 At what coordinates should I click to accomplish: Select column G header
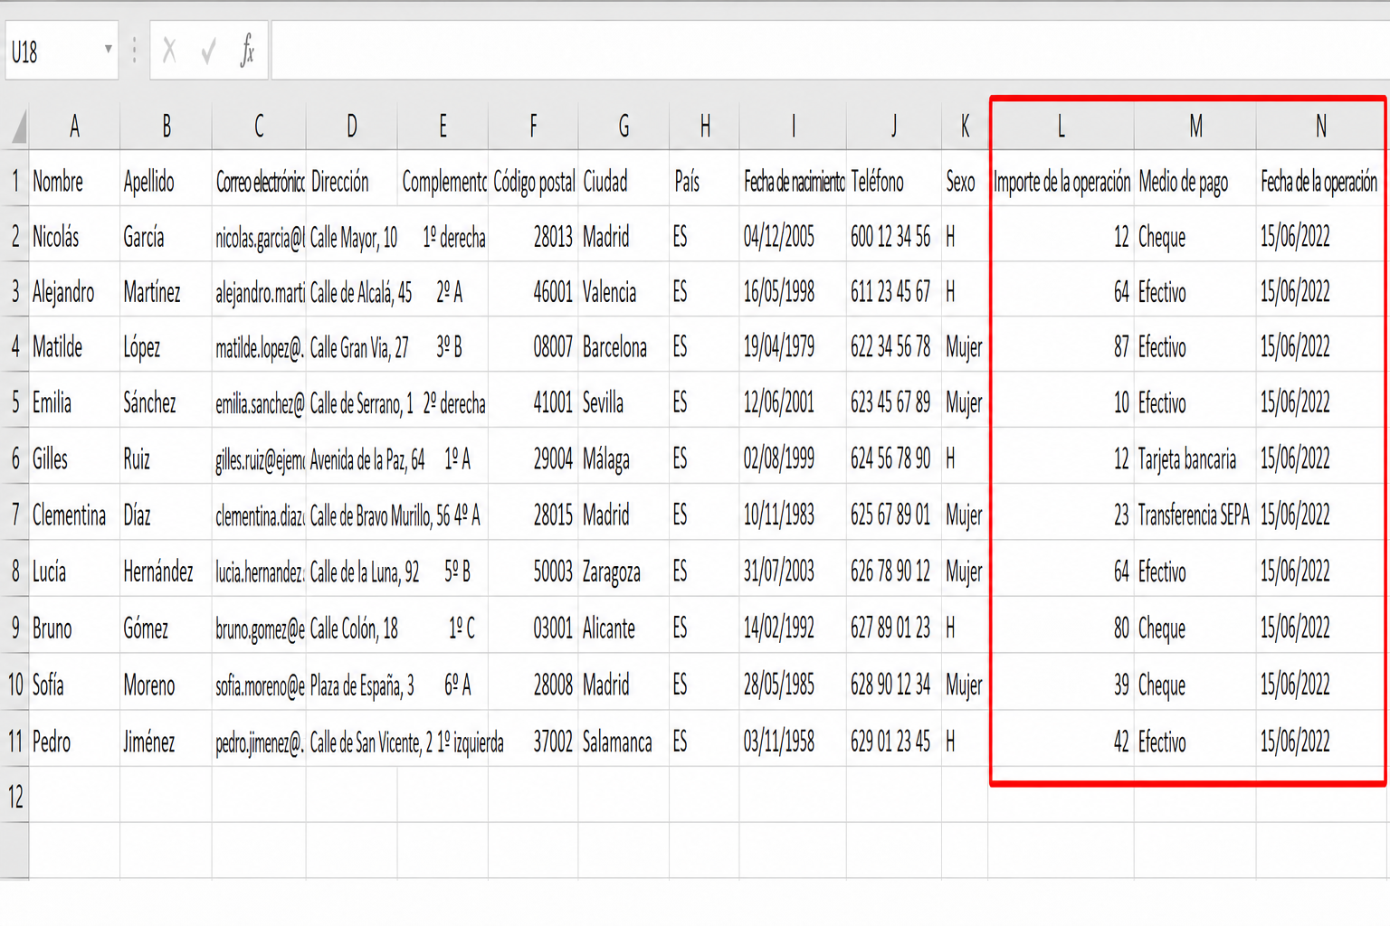coord(624,127)
